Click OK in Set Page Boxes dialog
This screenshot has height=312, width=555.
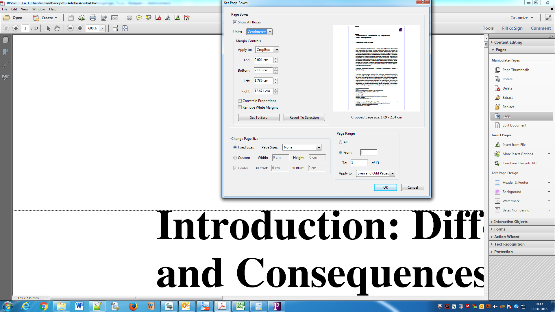coord(385,187)
